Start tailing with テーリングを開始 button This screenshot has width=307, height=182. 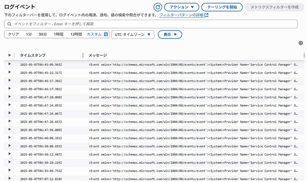point(222,7)
